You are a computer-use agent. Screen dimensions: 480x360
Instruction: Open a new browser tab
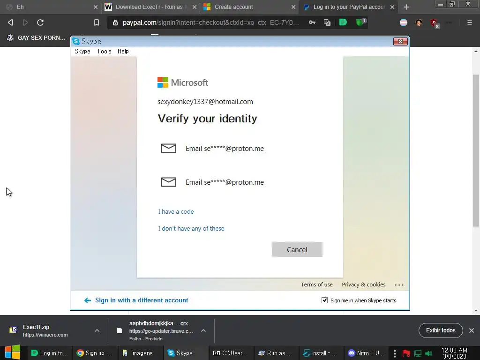tap(406, 7)
